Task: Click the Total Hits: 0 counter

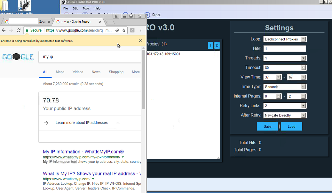Action: [x=250, y=143]
